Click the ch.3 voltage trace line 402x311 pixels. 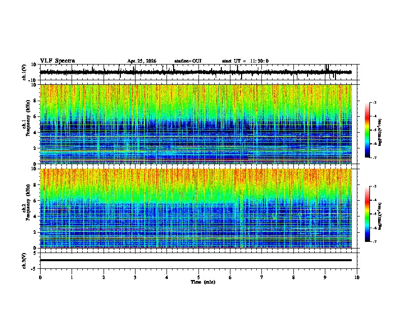pos(196,260)
